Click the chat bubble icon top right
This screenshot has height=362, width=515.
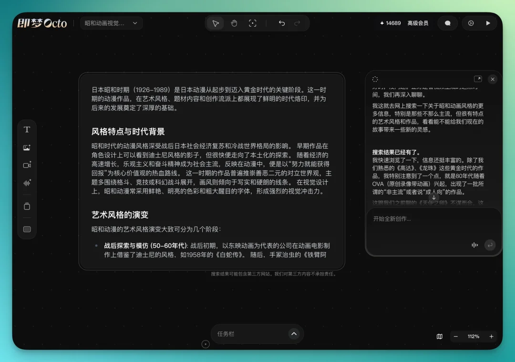coord(447,23)
